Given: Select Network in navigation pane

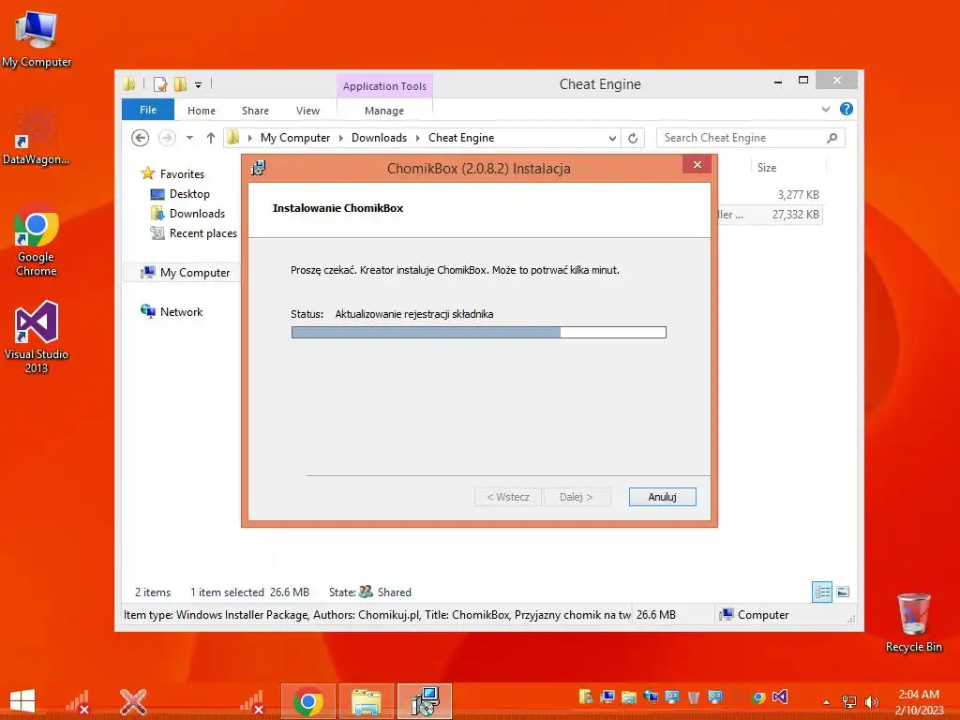Looking at the screenshot, I should pos(181,311).
